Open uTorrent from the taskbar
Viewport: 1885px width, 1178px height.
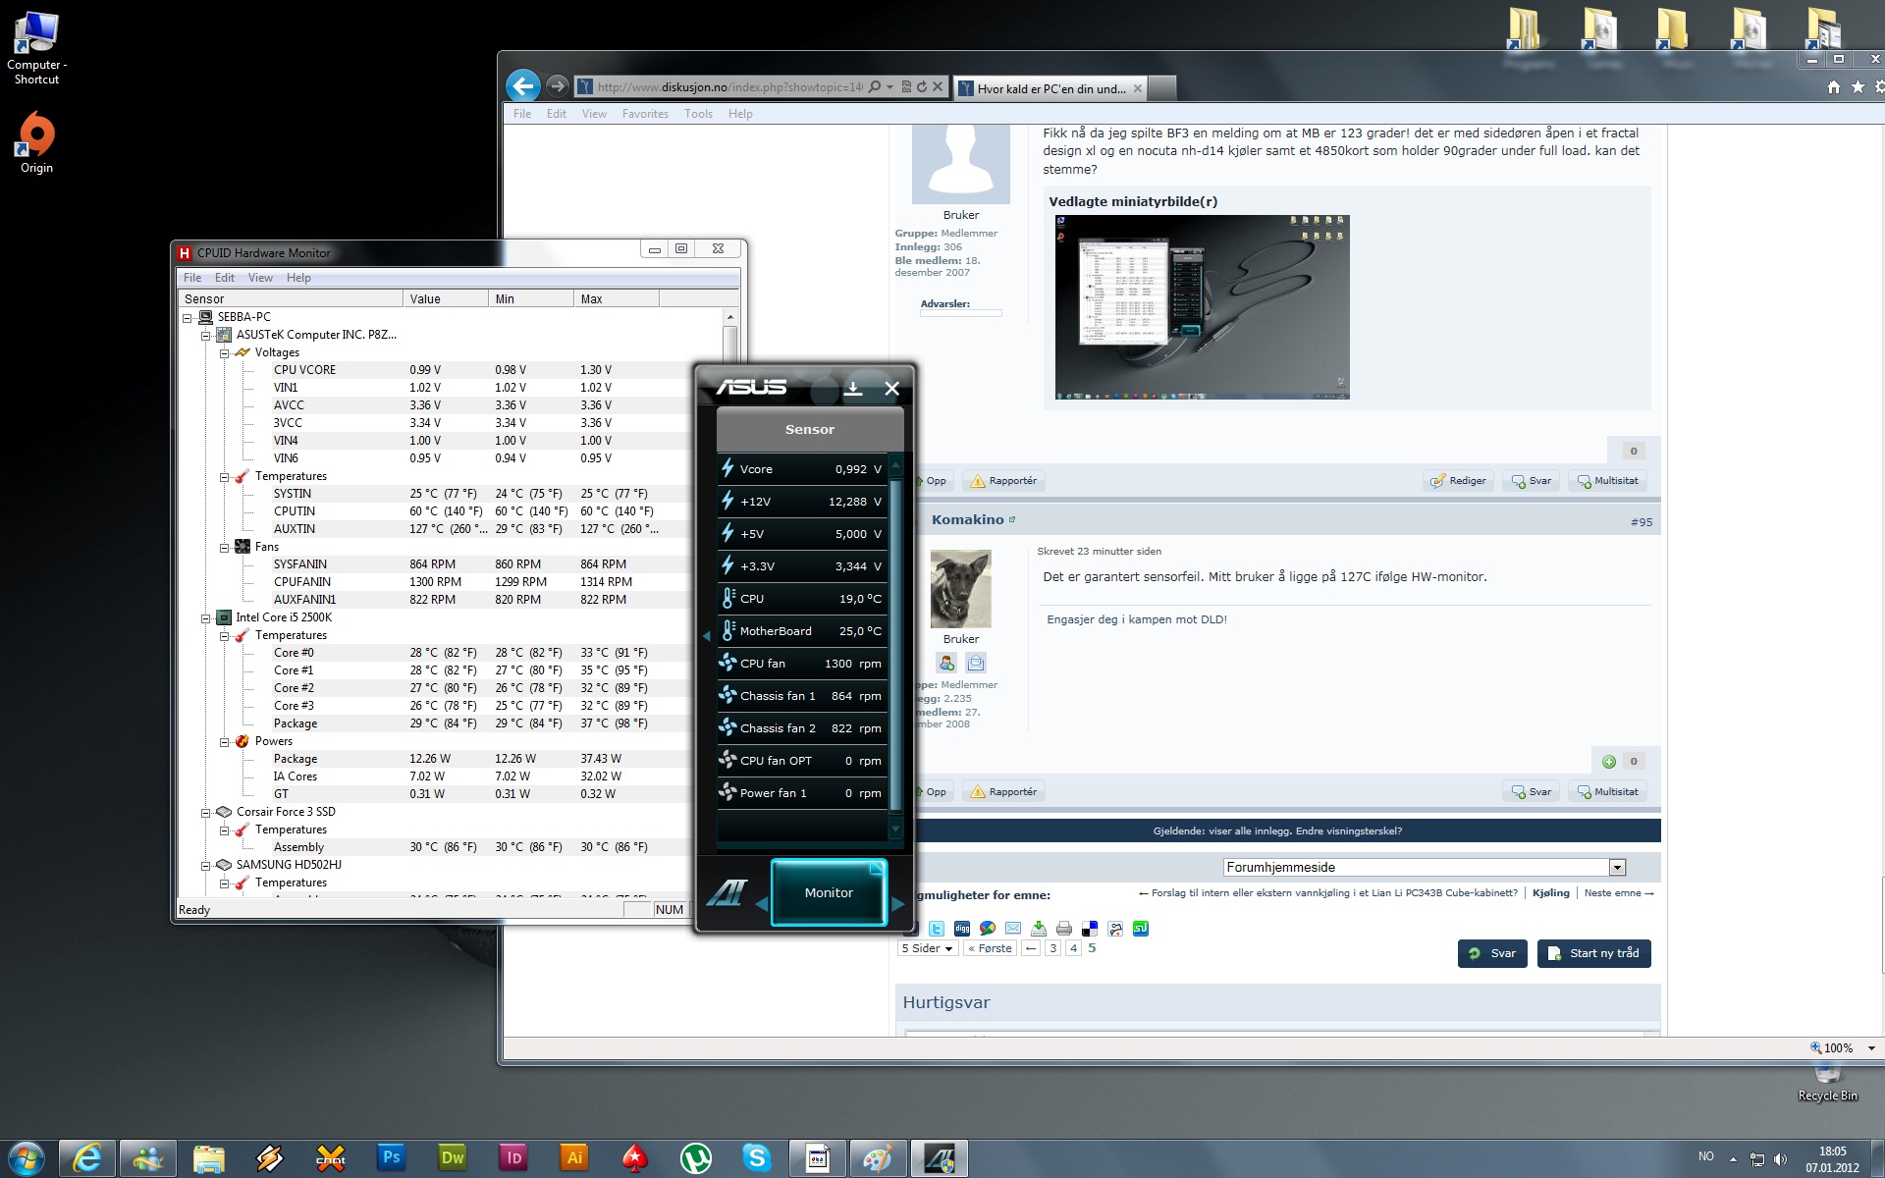pyautogui.click(x=696, y=1157)
